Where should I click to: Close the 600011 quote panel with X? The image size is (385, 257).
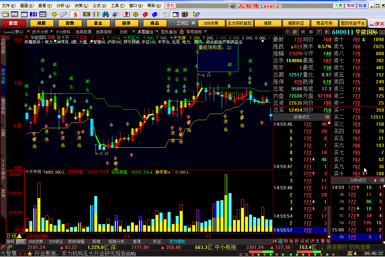tap(382, 32)
